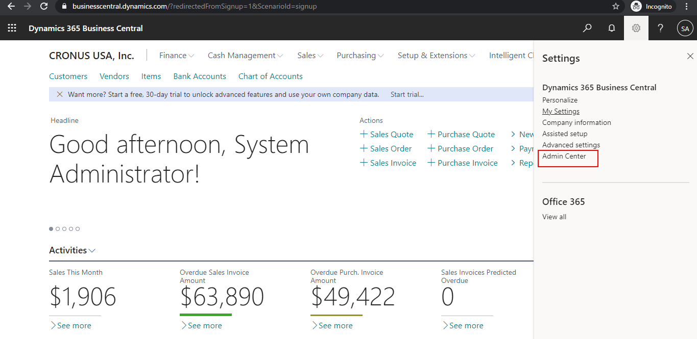Open the SA user account avatar
Viewport: 697px width, 339px height.
coord(685,29)
